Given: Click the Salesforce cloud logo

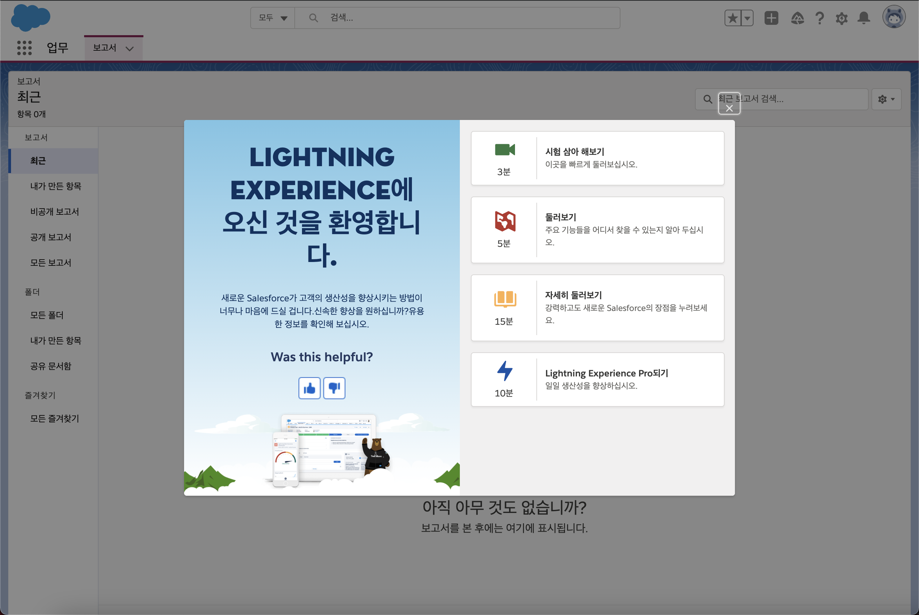Looking at the screenshot, I should point(31,18).
